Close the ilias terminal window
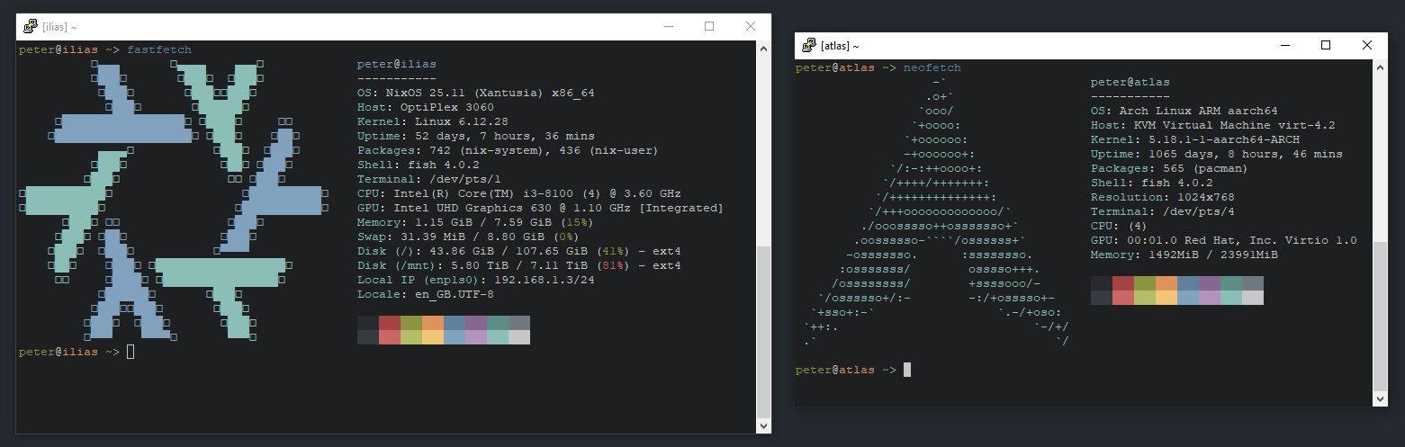Image resolution: width=1405 pixels, height=447 pixels. [x=750, y=27]
